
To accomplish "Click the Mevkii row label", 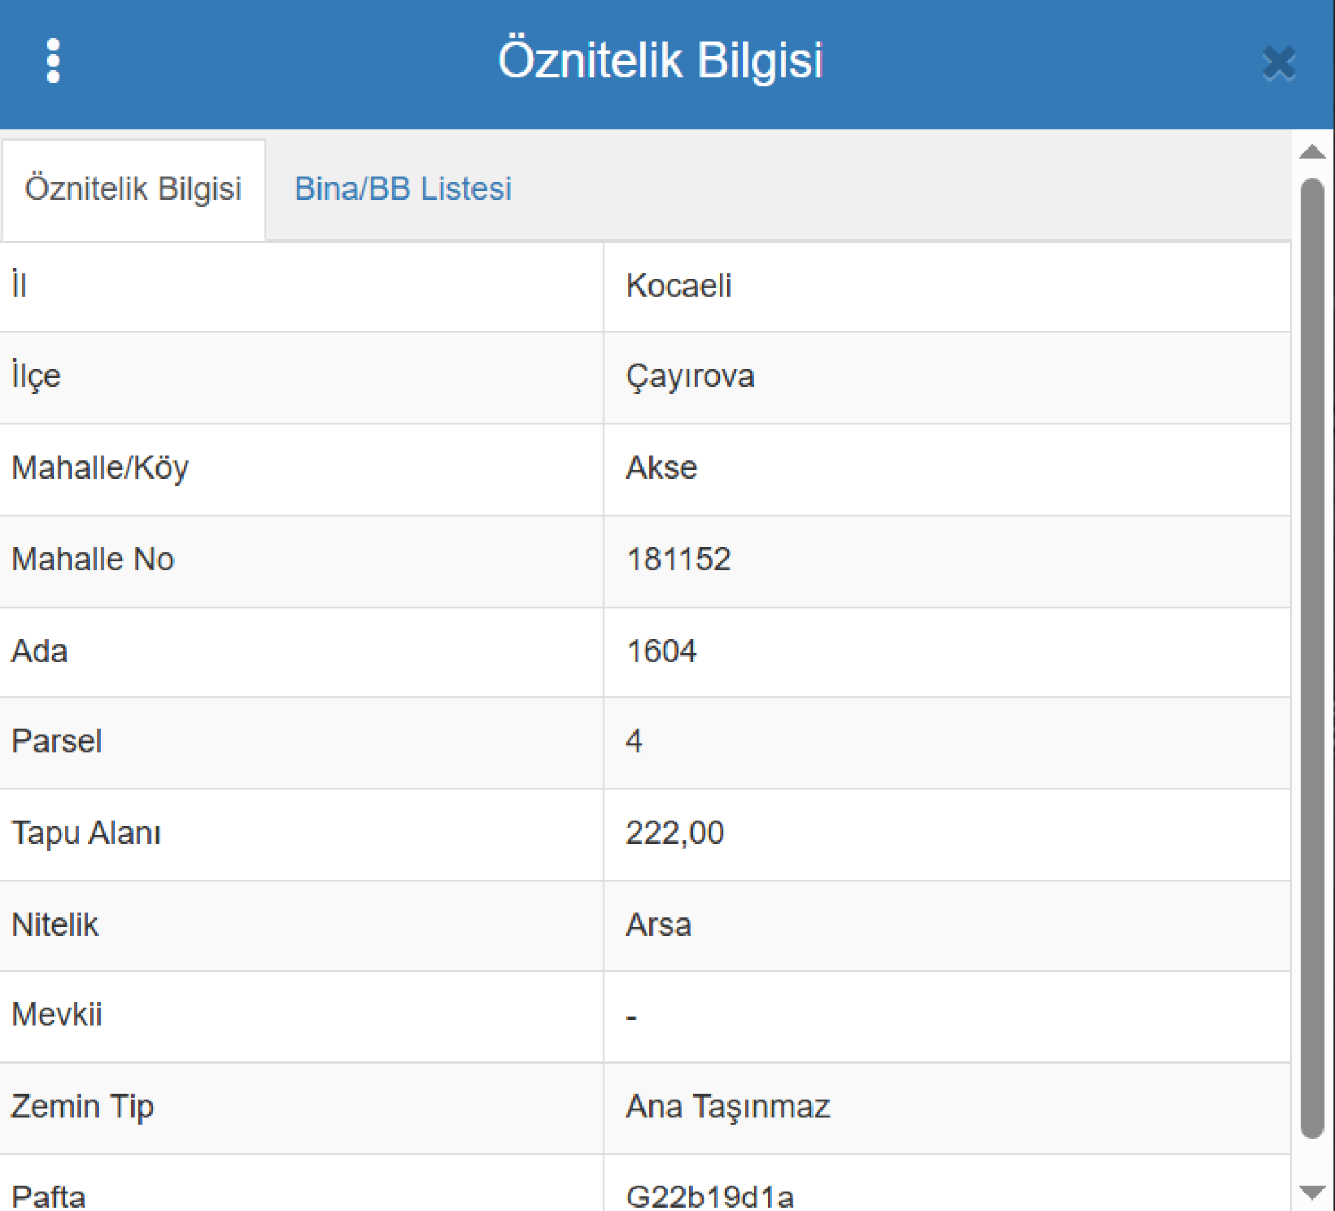I will 57,1015.
